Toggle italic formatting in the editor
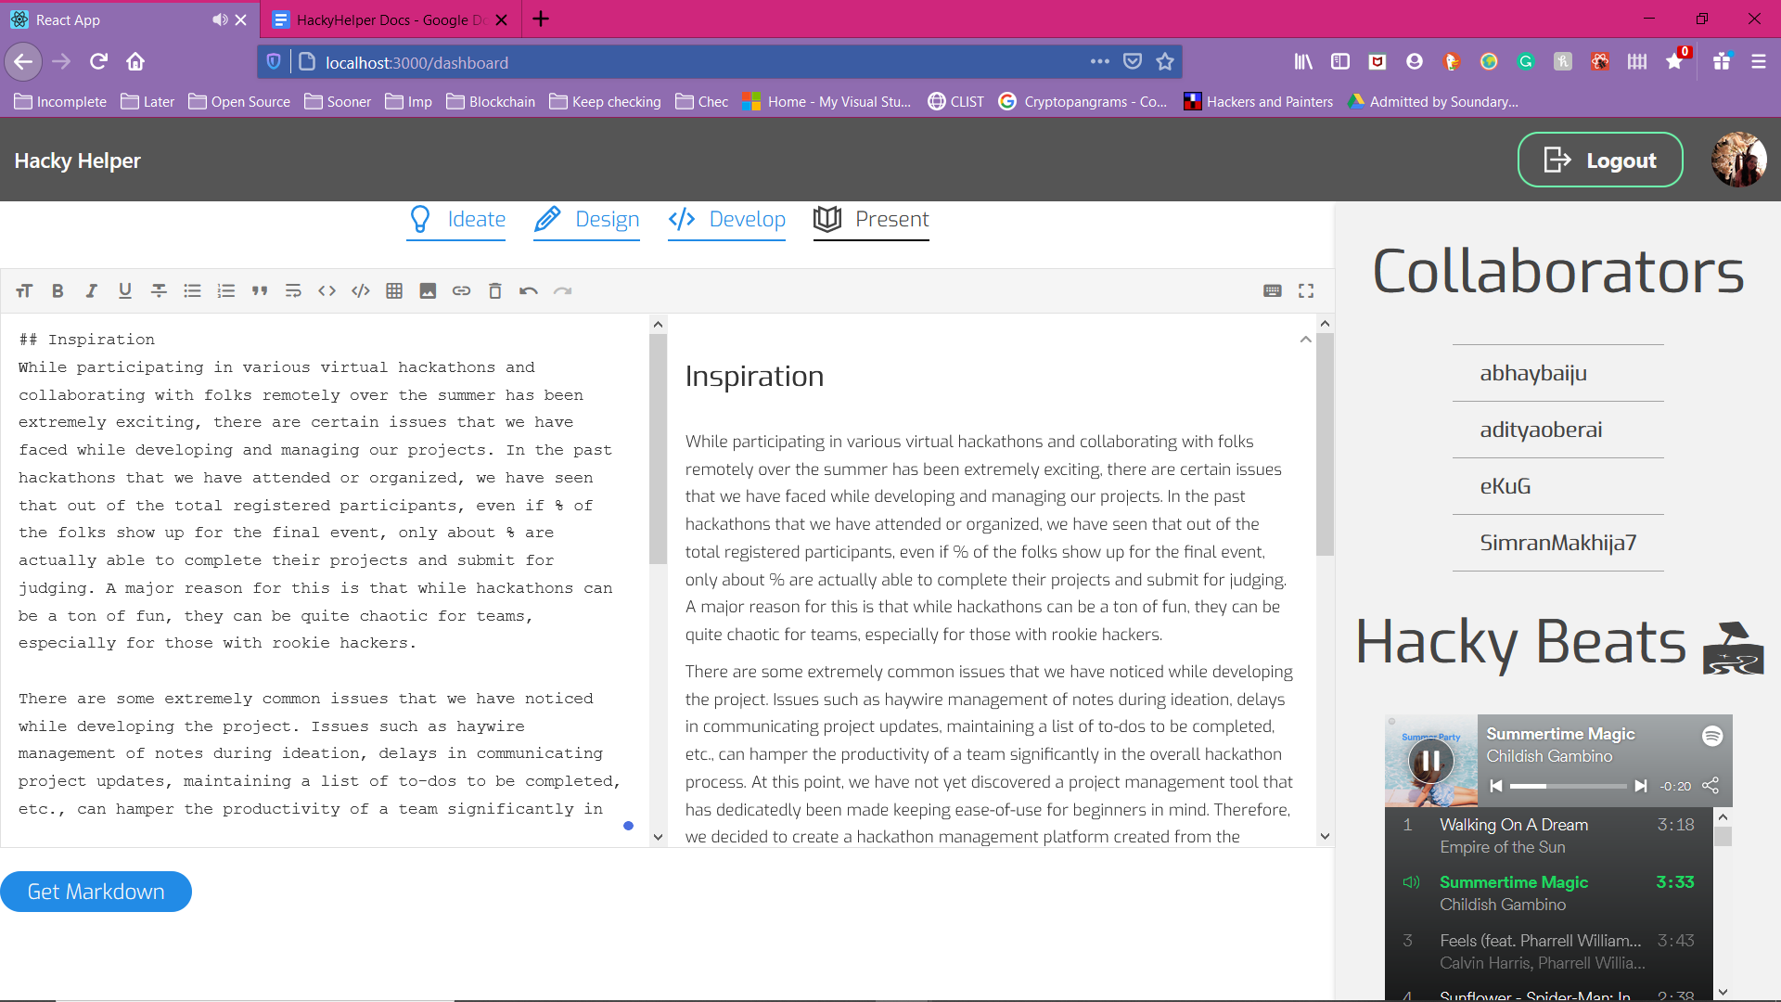Viewport: 1781px width, 1002px height. coord(91,291)
